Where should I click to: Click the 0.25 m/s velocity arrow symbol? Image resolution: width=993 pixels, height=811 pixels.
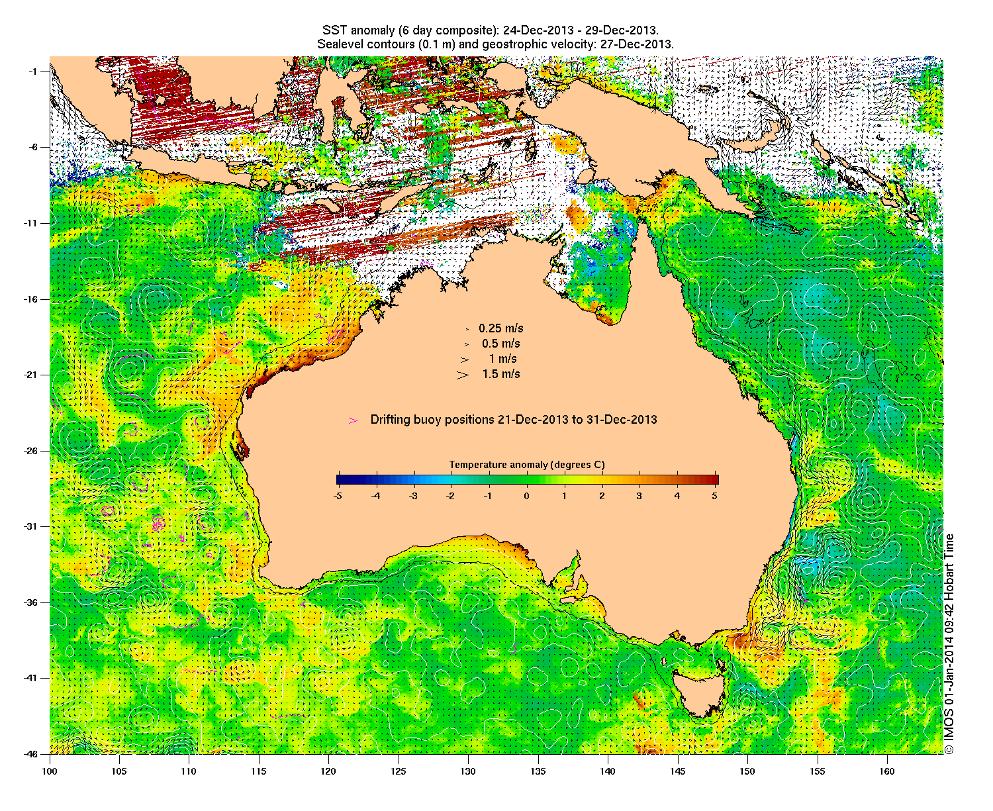tap(466, 329)
